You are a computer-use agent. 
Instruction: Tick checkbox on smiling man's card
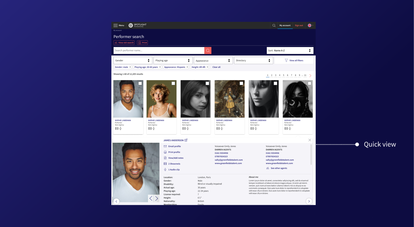[x=140, y=83]
